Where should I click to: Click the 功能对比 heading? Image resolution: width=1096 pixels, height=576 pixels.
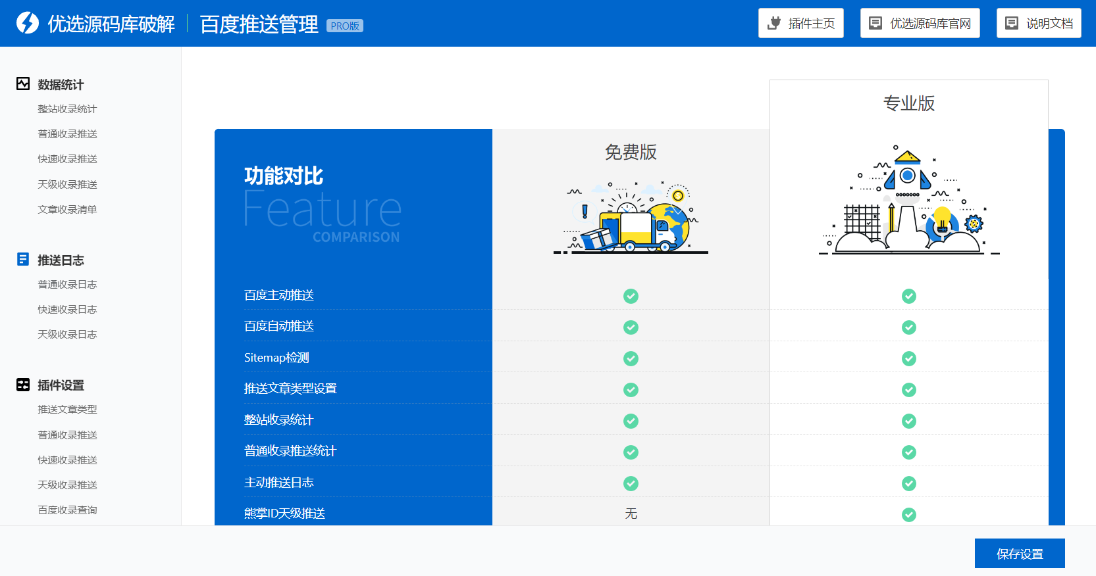pyautogui.click(x=284, y=176)
